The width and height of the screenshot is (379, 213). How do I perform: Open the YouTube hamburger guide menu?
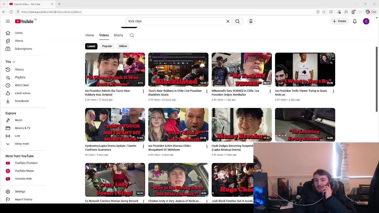8,21
